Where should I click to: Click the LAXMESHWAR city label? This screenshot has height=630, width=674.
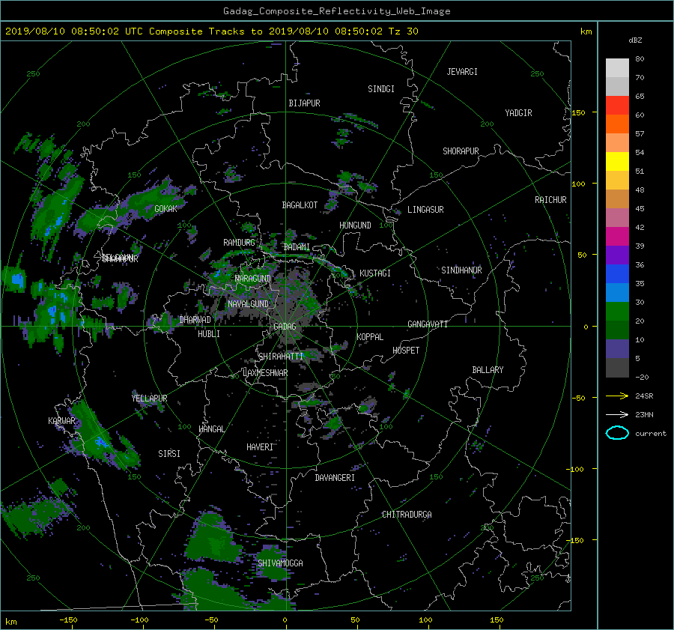265,373
